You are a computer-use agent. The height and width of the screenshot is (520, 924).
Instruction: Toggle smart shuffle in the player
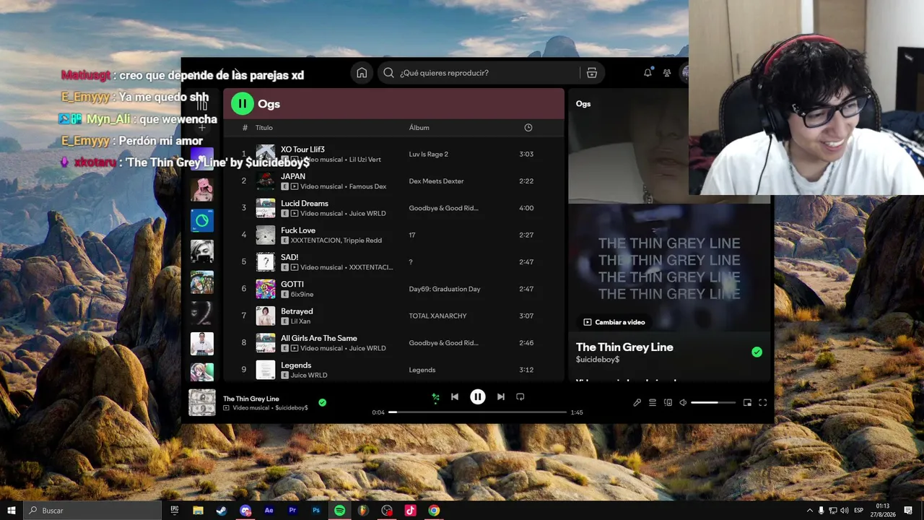point(435,396)
